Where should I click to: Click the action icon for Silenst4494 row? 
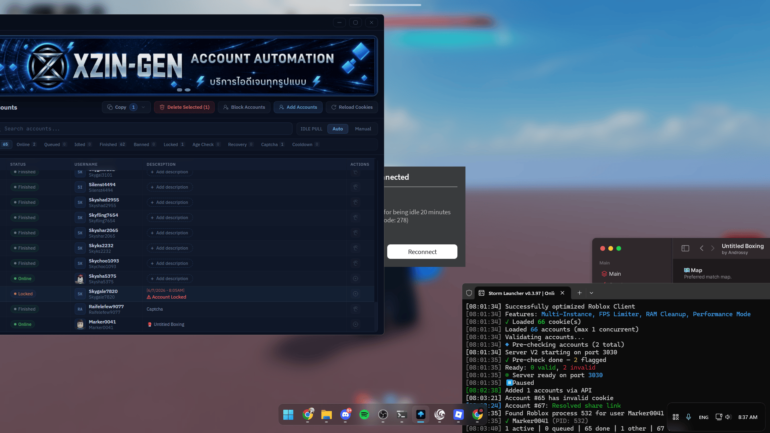[x=356, y=187]
